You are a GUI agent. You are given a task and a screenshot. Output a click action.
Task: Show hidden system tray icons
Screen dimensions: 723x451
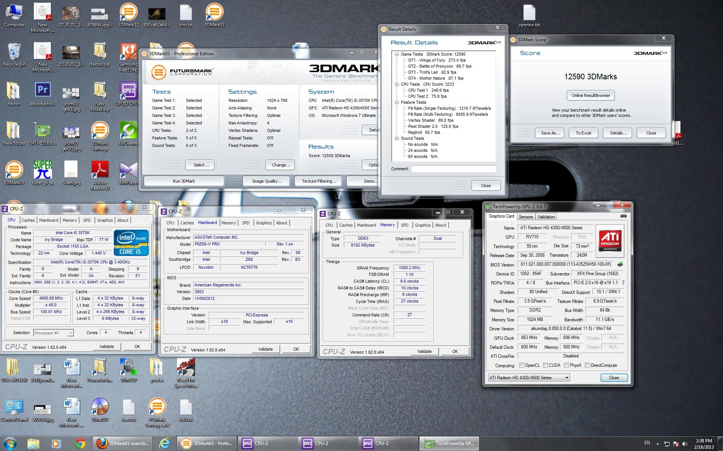[x=658, y=444]
